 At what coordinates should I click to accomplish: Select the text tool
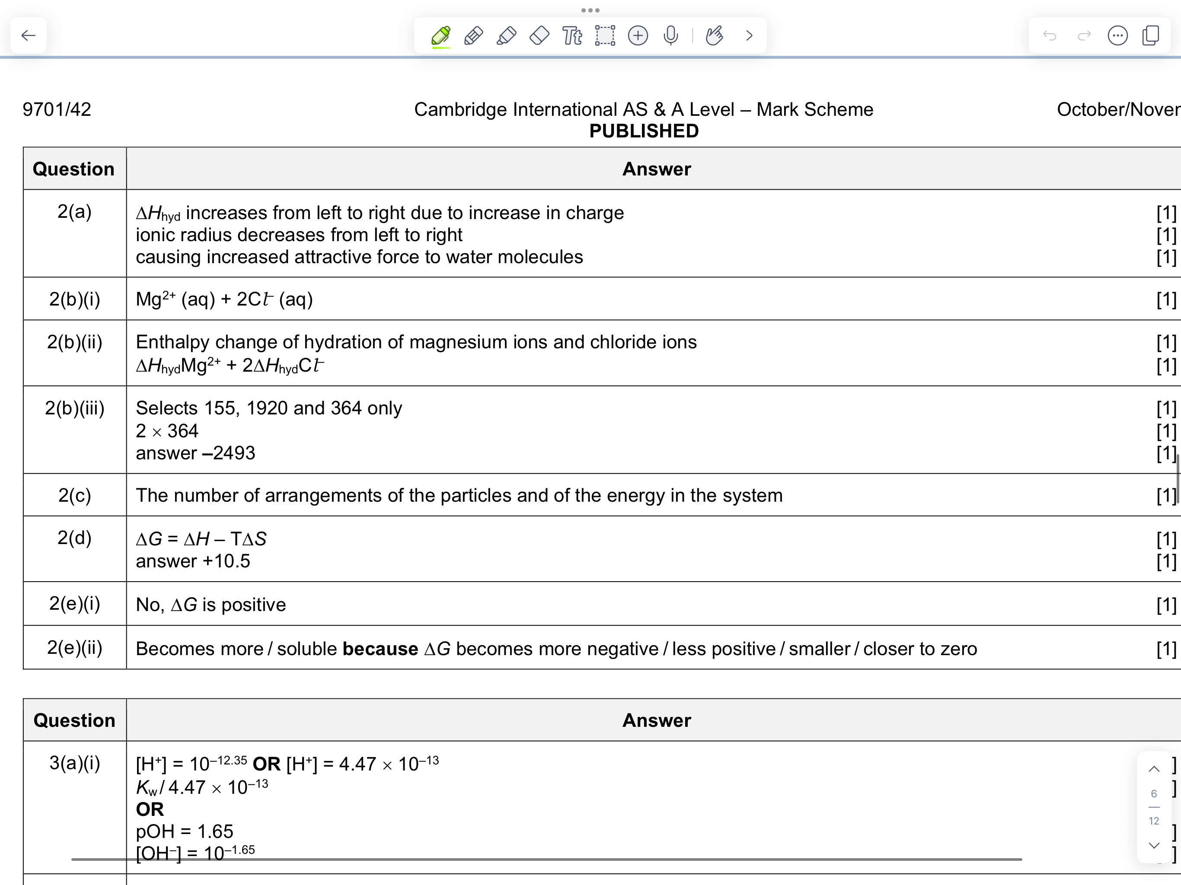tap(572, 36)
